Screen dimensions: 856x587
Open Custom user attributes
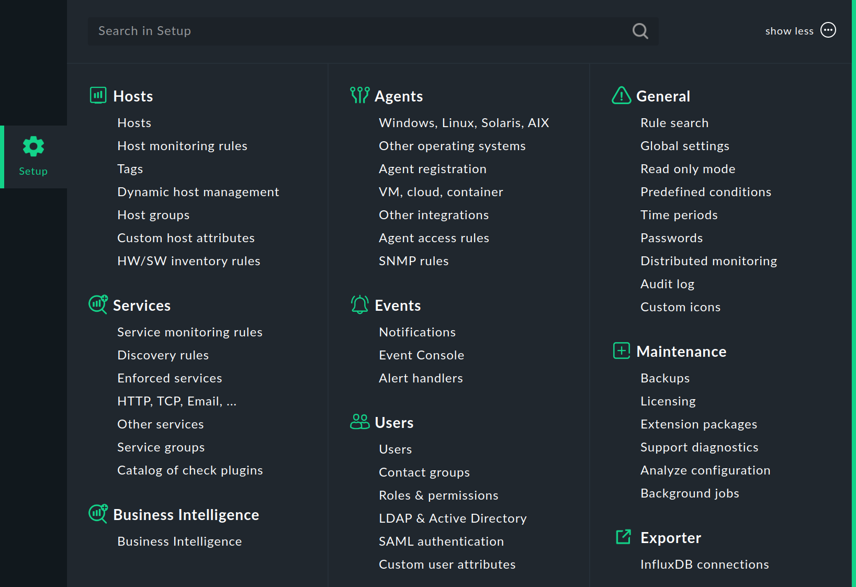point(447,565)
